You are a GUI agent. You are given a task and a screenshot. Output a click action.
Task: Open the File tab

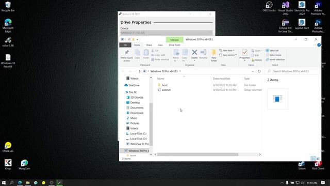[x=125, y=45]
